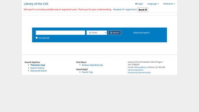Click the Include EIR label text
Image resolution: width=199 pixels, height=112 pixels.
[x=44, y=38]
